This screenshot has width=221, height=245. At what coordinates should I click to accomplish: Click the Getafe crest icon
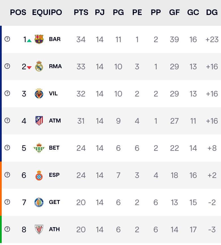click(39, 202)
